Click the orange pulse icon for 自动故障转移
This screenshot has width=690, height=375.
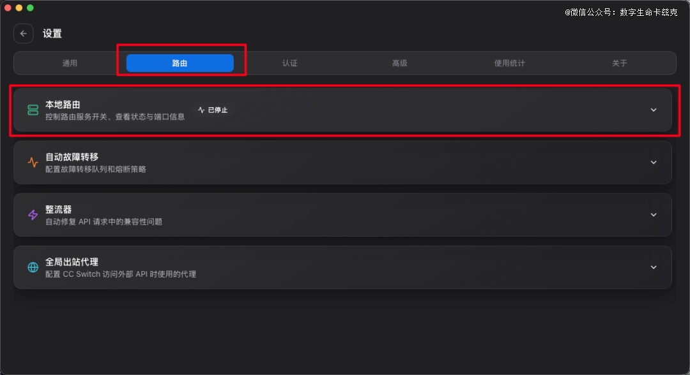(x=33, y=163)
